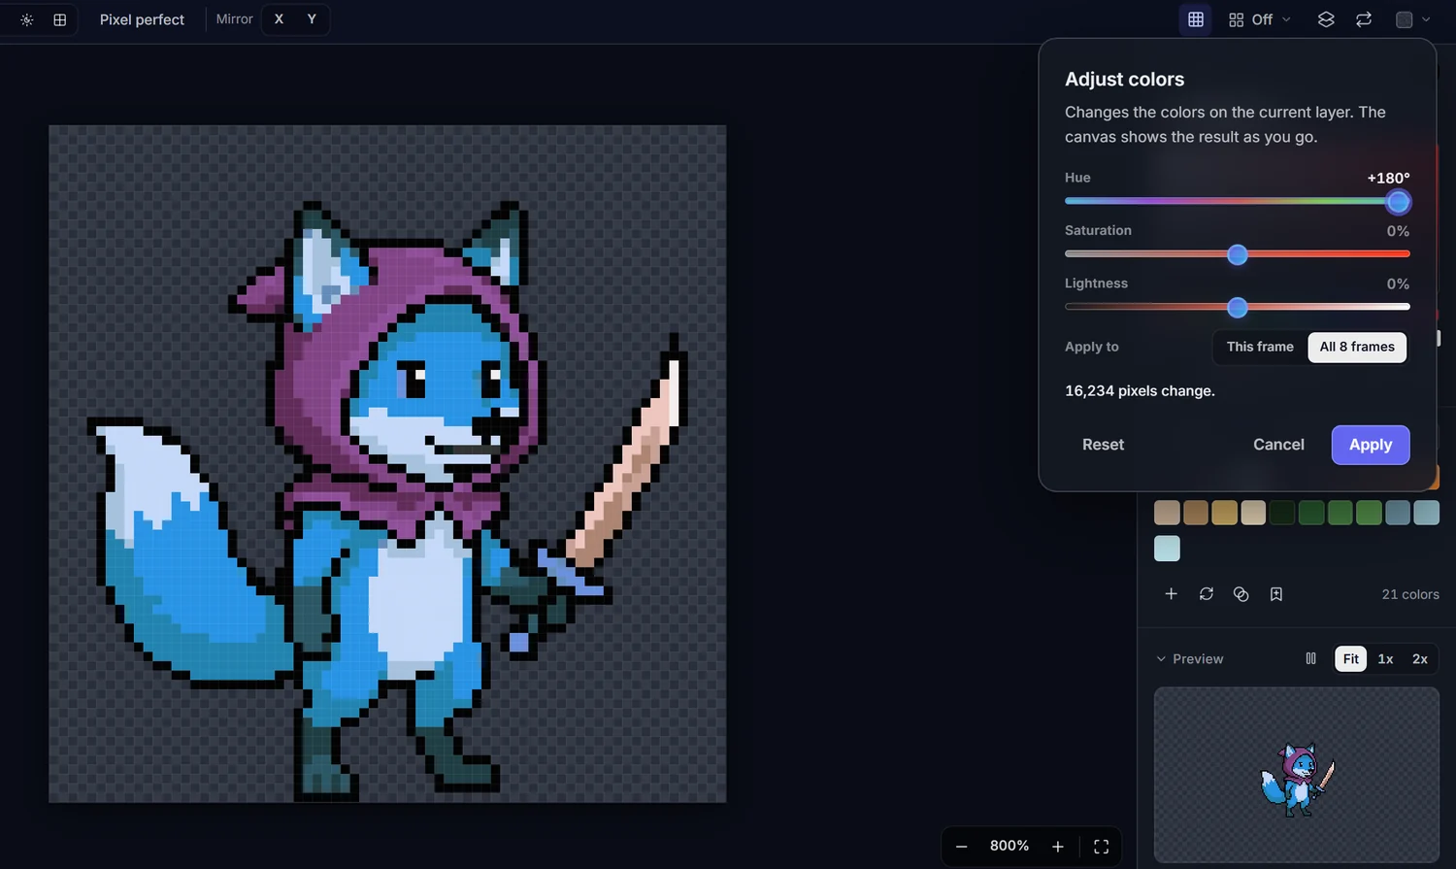1456x869 pixels.
Task: Zoom out with the minus button
Action: tap(961, 847)
